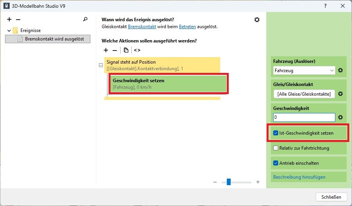This screenshot has width=352, height=206.
Task: Open the event search magnifier icon
Action: pyautogui.click(x=85, y=19)
